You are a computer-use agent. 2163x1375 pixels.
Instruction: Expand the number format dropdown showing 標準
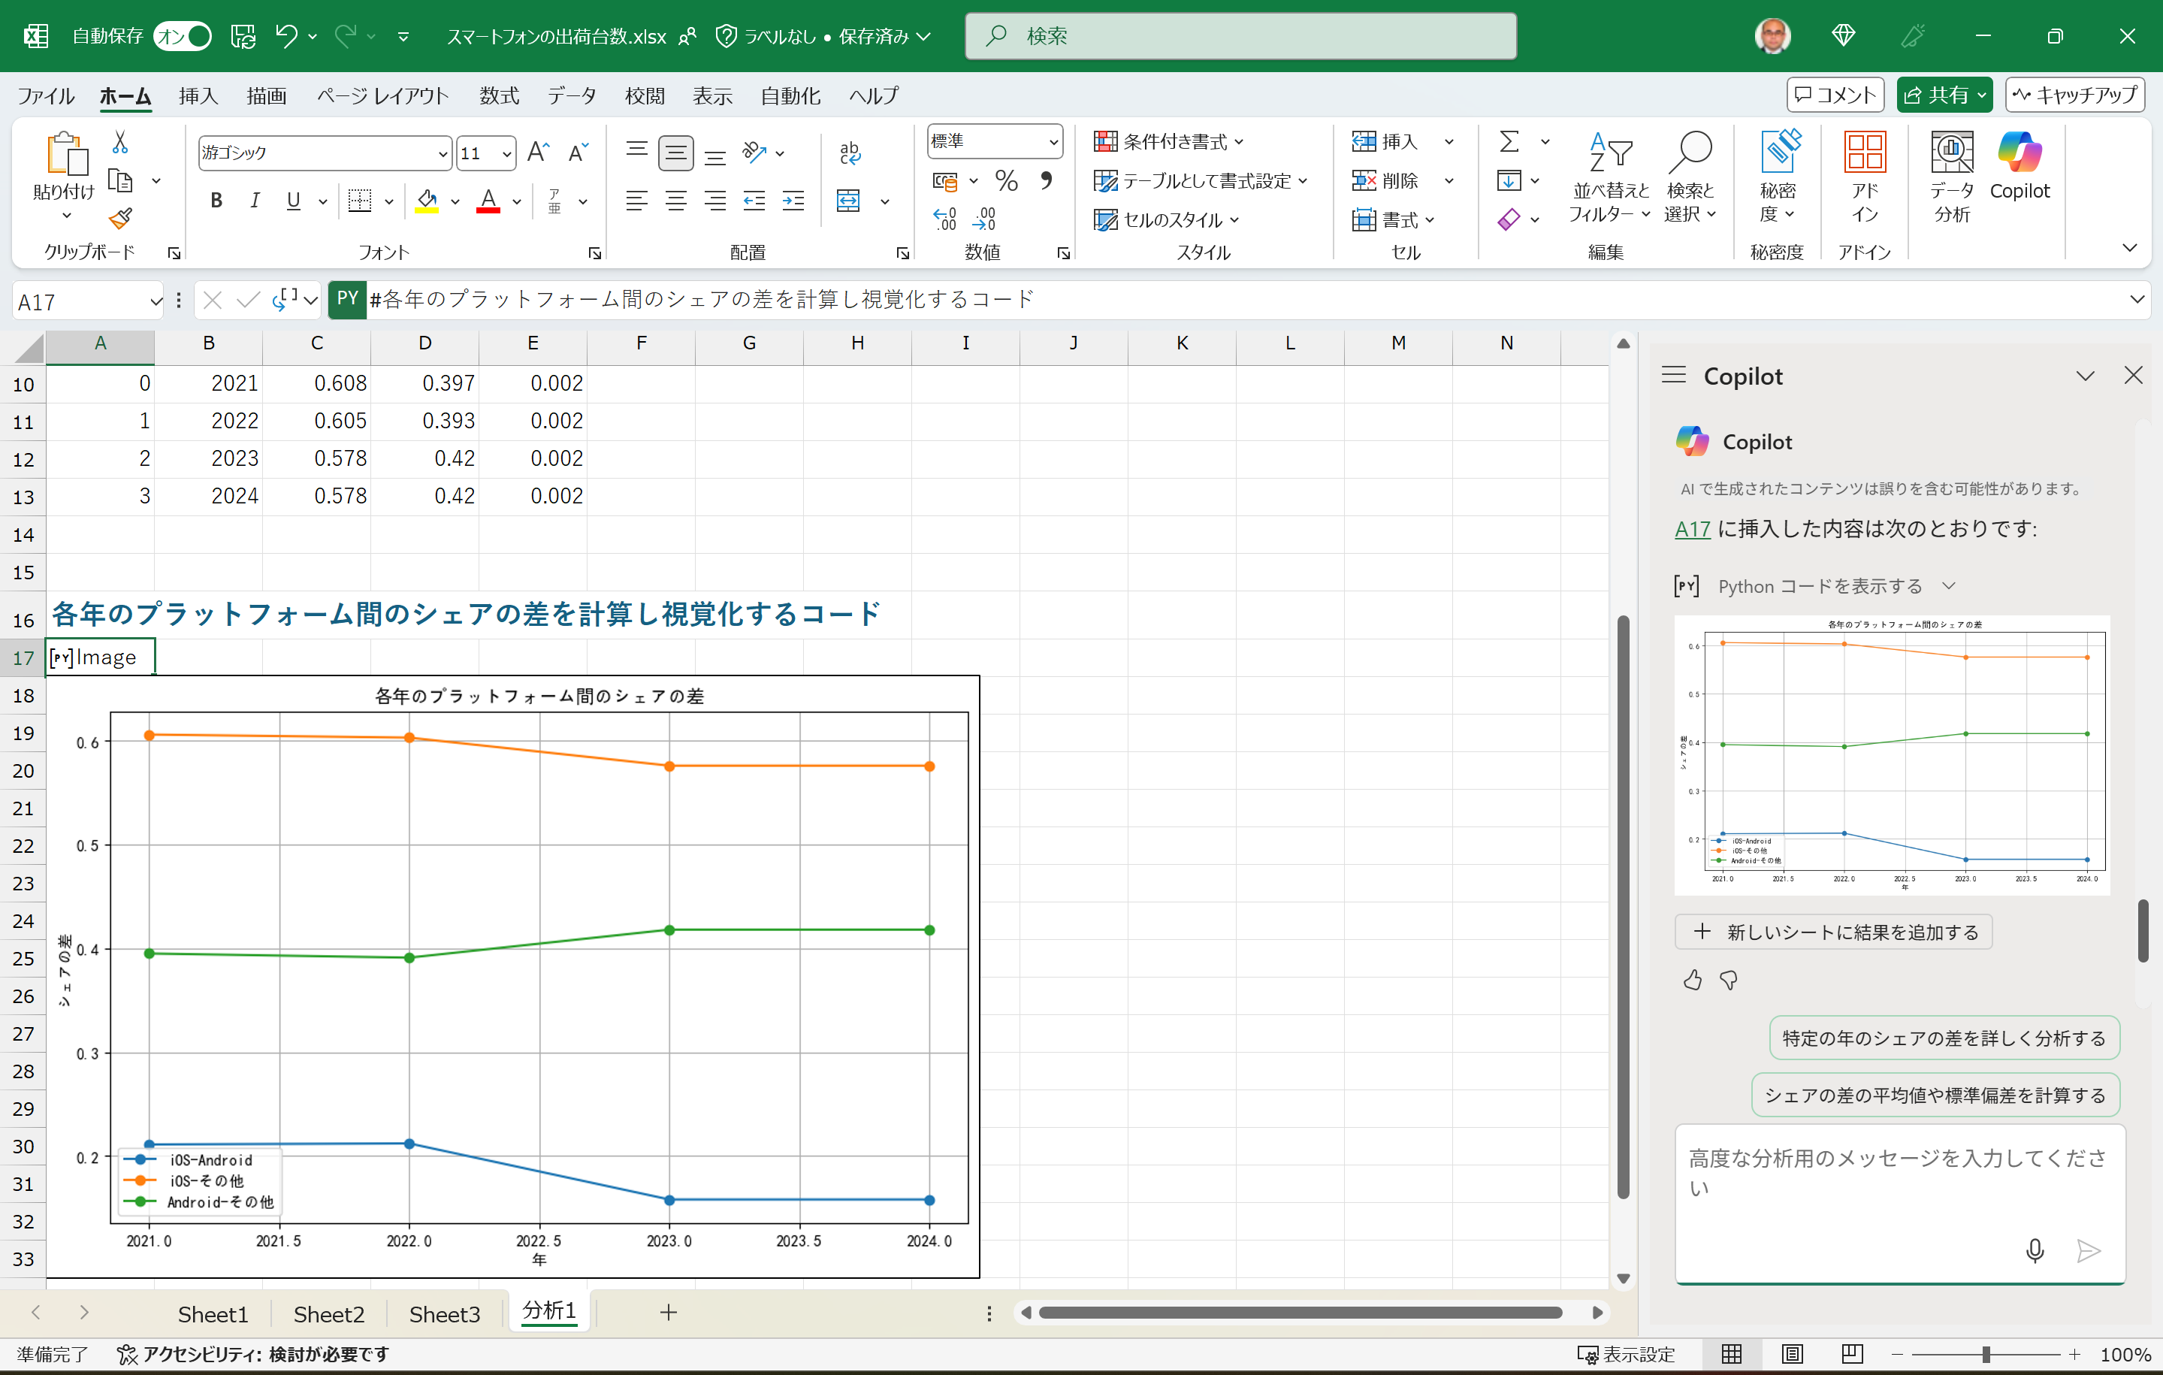1053,141
